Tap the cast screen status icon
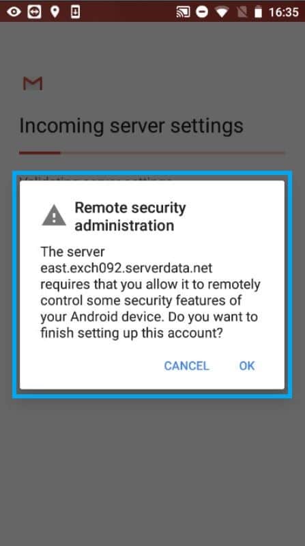This screenshot has width=305, height=546. point(184,12)
